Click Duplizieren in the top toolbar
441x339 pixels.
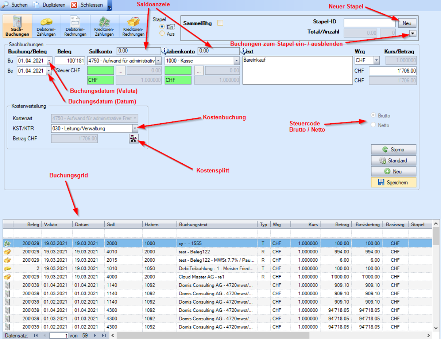(x=50, y=5)
